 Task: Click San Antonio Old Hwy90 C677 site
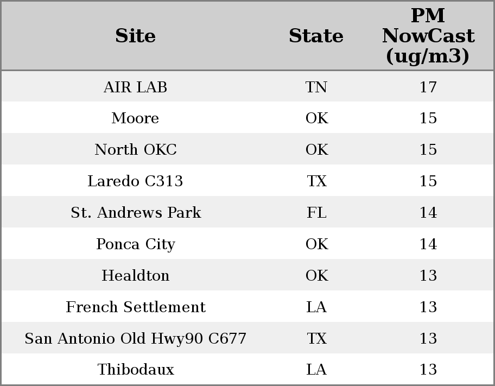pyautogui.click(x=135, y=338)
